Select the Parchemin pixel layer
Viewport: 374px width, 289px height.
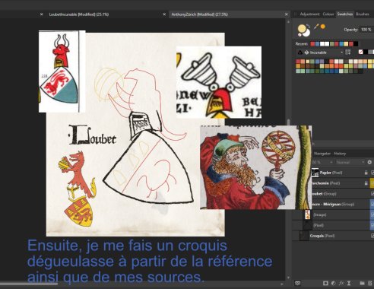point(343,183)
